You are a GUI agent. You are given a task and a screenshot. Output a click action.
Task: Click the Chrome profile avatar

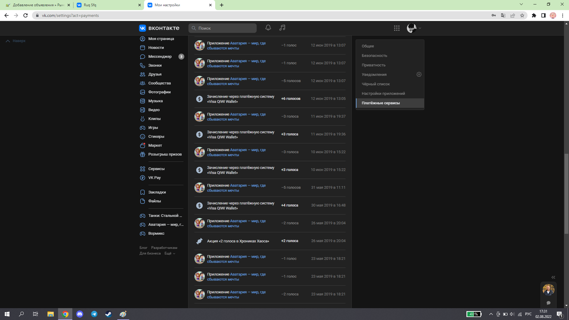[553, 15]
